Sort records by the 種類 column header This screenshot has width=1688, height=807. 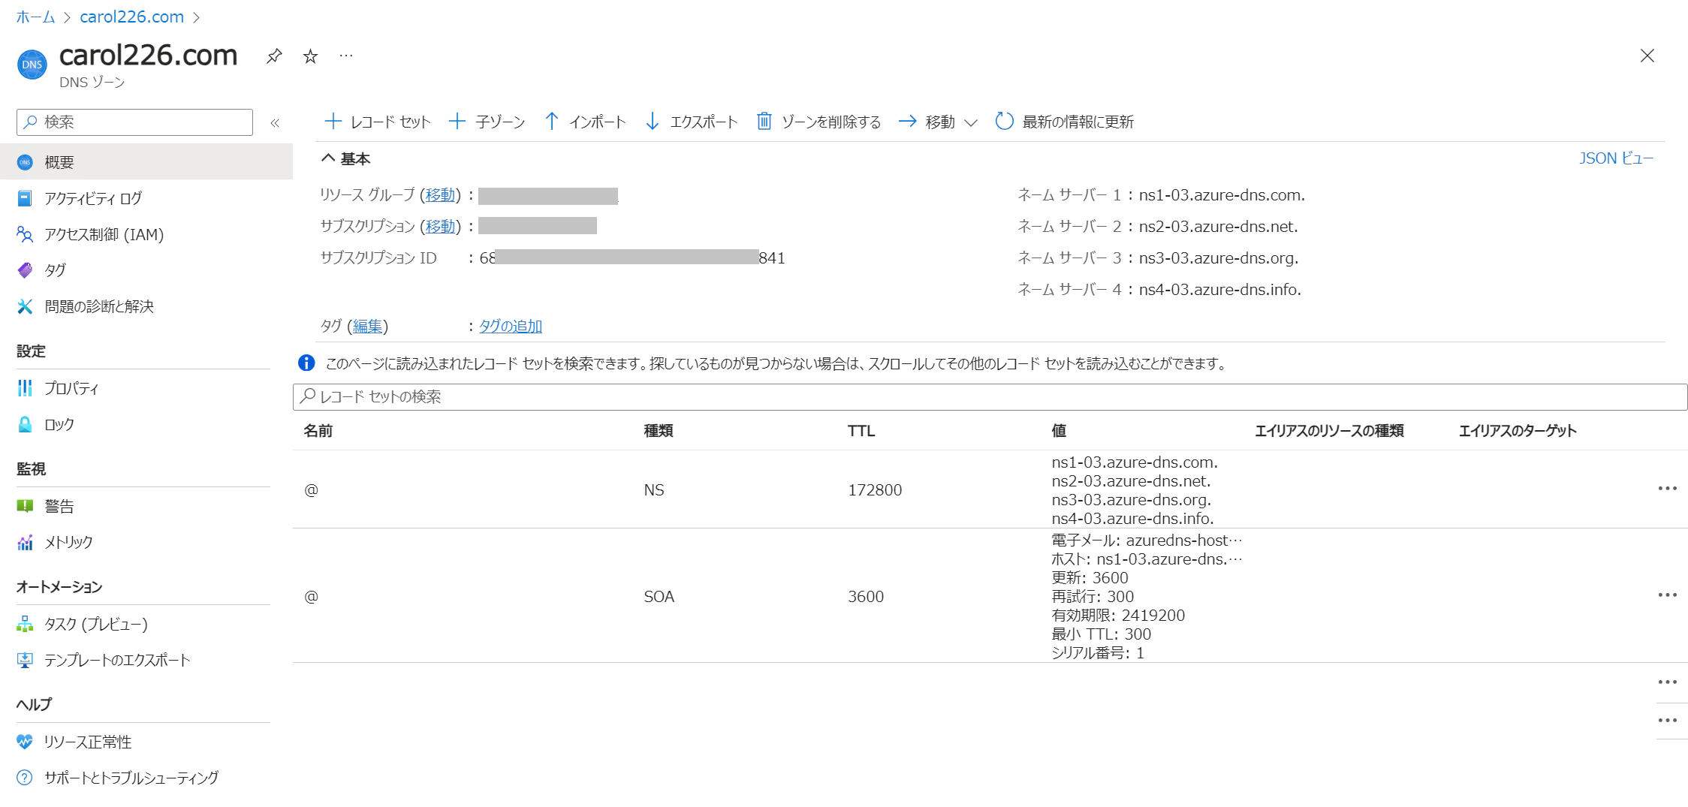click(659, 431)
